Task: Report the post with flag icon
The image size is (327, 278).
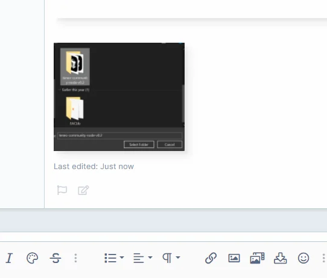Action: pos(62,190)
